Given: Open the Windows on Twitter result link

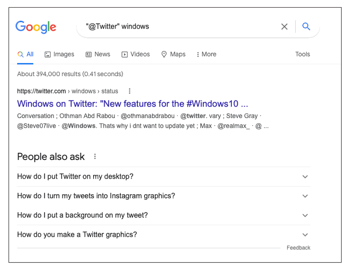Looking at the screenshot, I should [133, 104].
